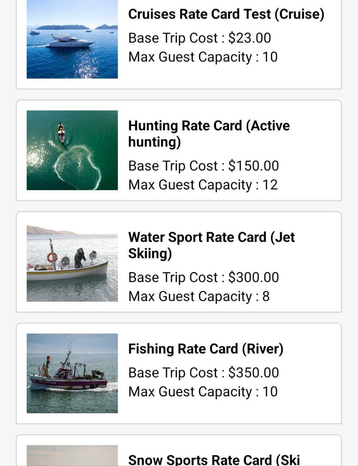The height and width of the screenshot is (466, 358).
Task: Tap the fishing trawler thumbnail image
Action: click(72, 373)
